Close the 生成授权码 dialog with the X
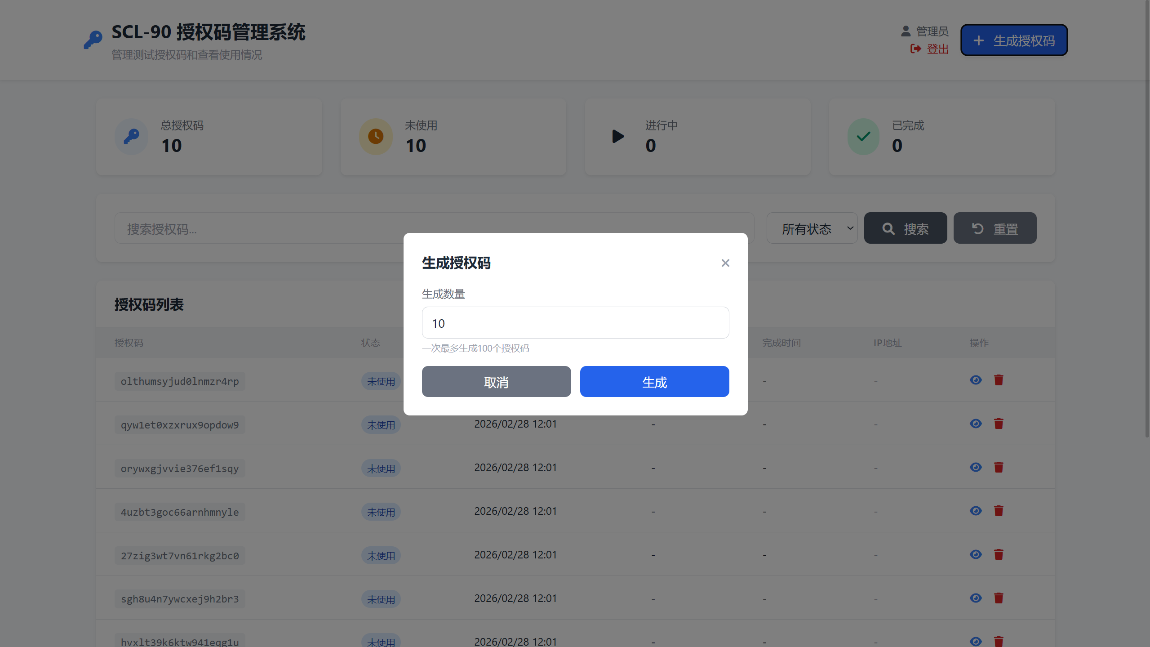The height and width of the screenshot is (647, 1150). tap(725, 263)
